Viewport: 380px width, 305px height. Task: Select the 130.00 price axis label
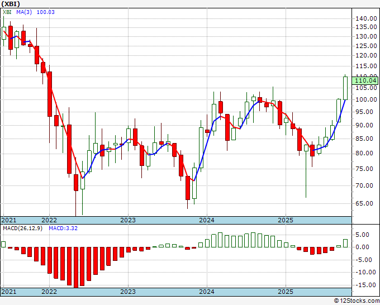click(x=366, y=36)
